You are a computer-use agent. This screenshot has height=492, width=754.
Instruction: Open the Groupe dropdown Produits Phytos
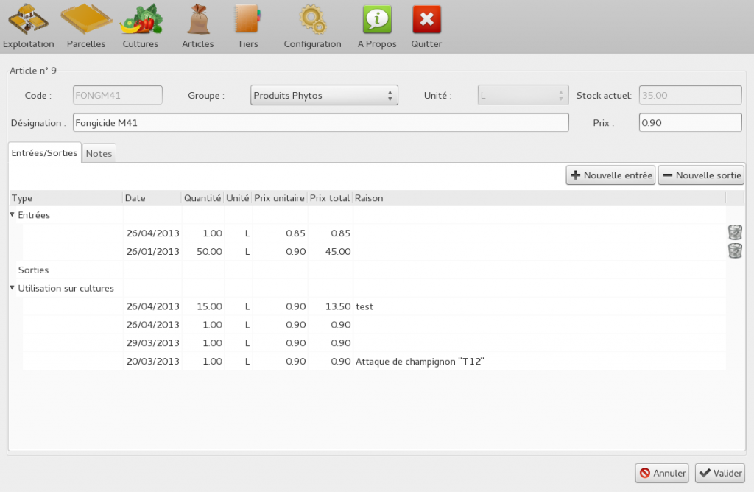pos(324,95)
